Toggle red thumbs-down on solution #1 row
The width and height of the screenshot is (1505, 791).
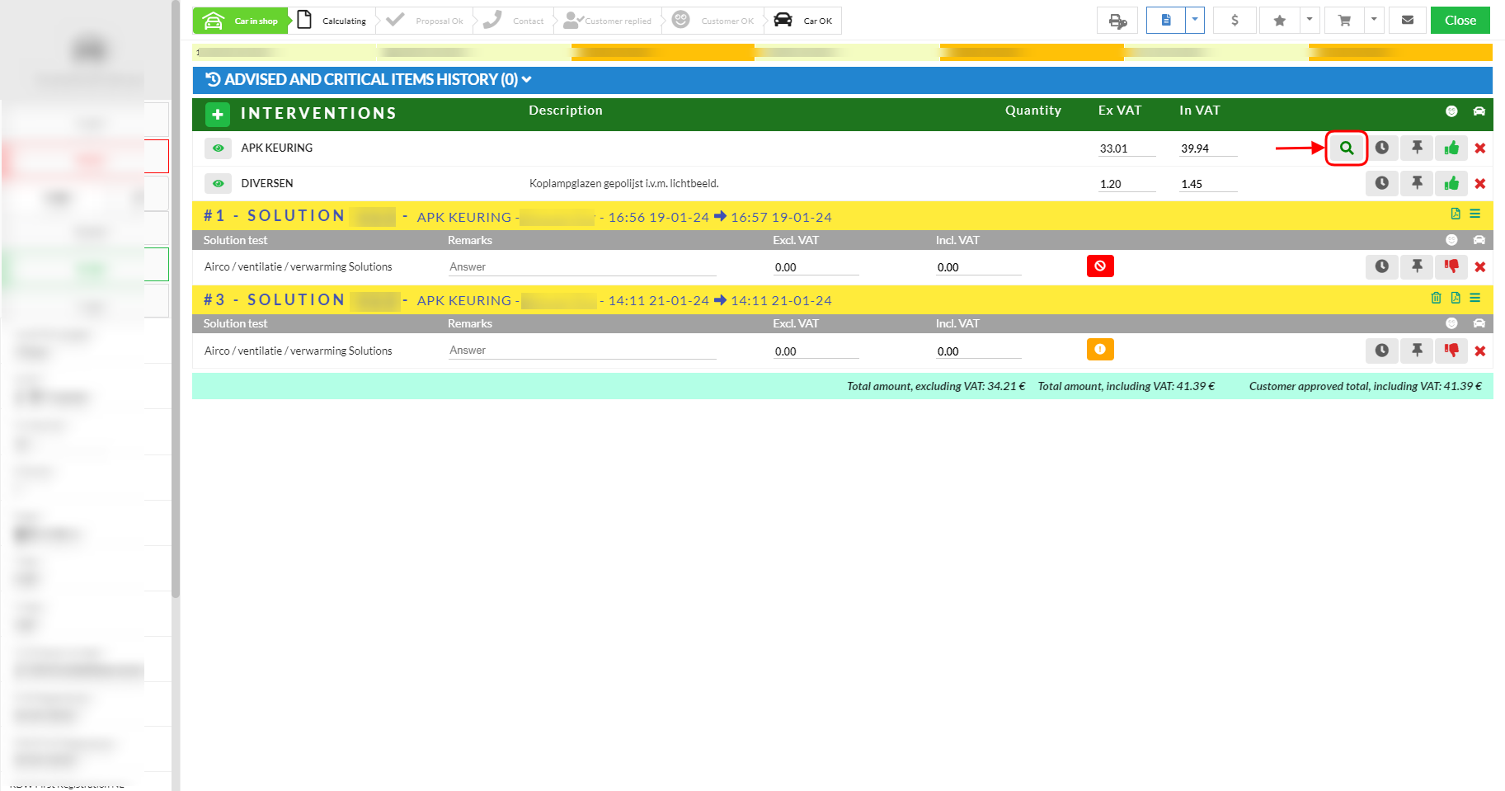coord(1451,266)
